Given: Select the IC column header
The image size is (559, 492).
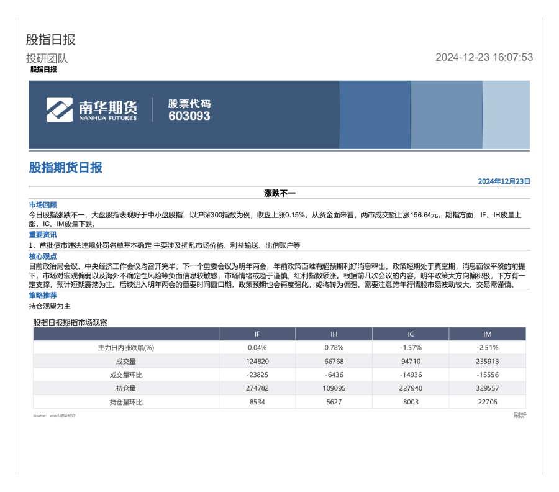Looking at the screenshot, I should coord(411,334).
